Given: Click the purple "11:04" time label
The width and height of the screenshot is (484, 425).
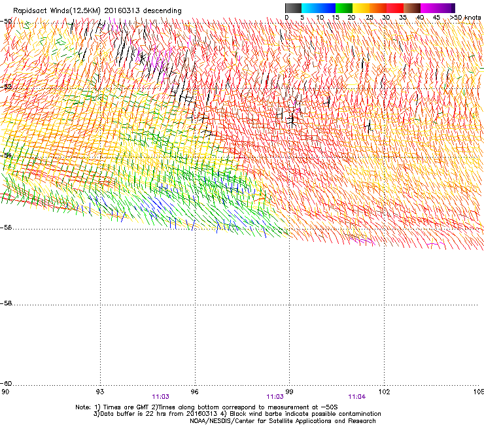Looking at the screenshot, I should click(x=357, y=397).
